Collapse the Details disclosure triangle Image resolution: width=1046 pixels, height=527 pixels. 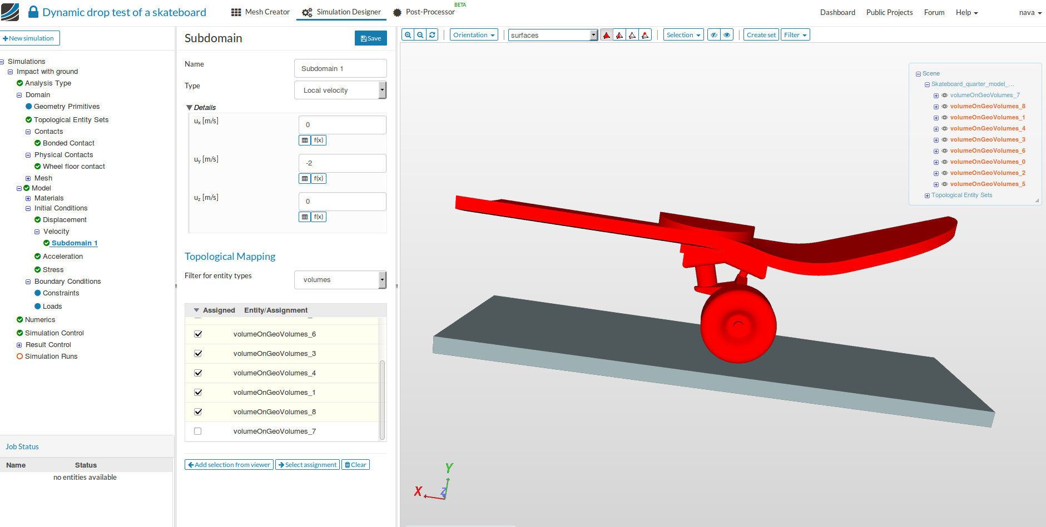click(189, 108)
